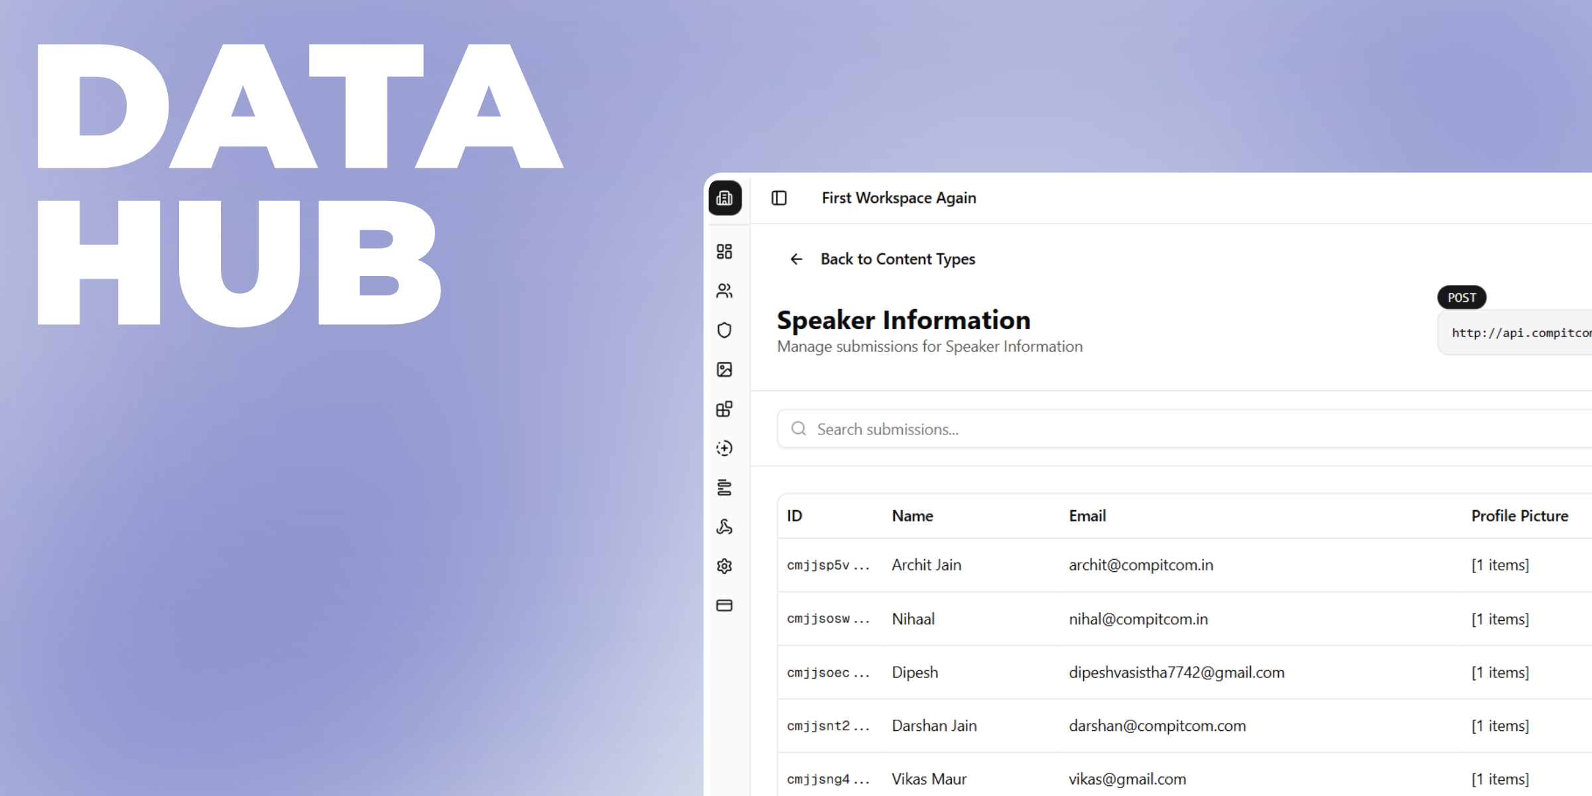
Task: Click the Email column header
Action: pos(1088,515)
